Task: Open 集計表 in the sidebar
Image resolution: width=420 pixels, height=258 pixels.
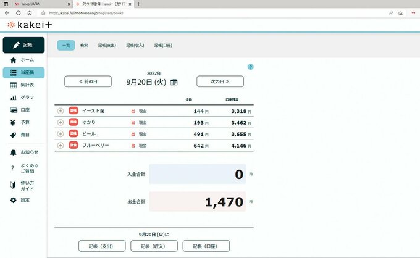Action: tap(23, 85)
